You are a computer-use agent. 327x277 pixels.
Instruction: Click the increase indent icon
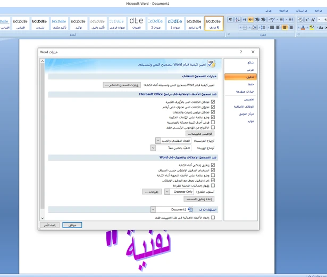[x=257, y=20]
